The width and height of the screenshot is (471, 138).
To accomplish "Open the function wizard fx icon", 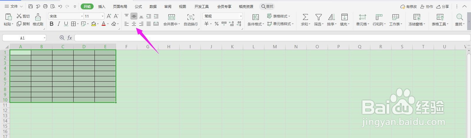I will point(70,38).
